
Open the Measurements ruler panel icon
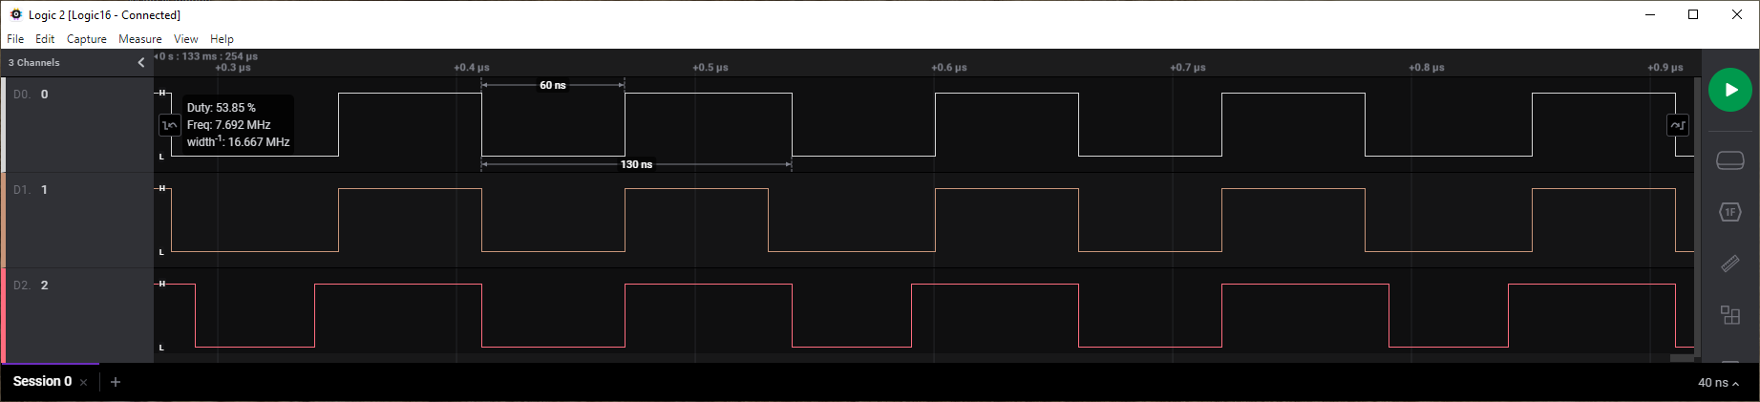[1729, 264]
